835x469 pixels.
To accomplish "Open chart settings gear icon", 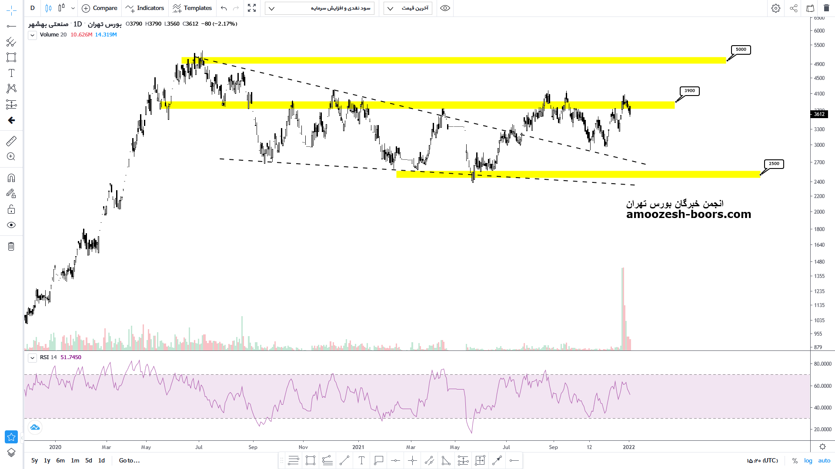I will click(x=775, y=8).
